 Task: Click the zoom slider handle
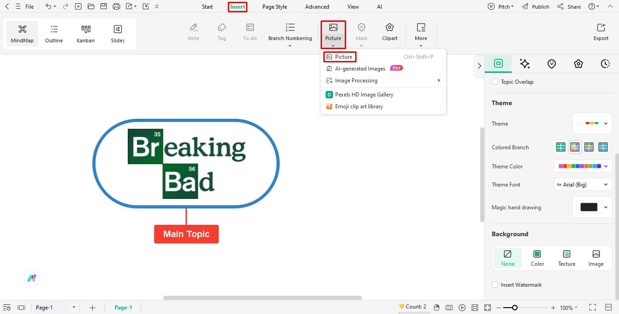coord(514,308)
